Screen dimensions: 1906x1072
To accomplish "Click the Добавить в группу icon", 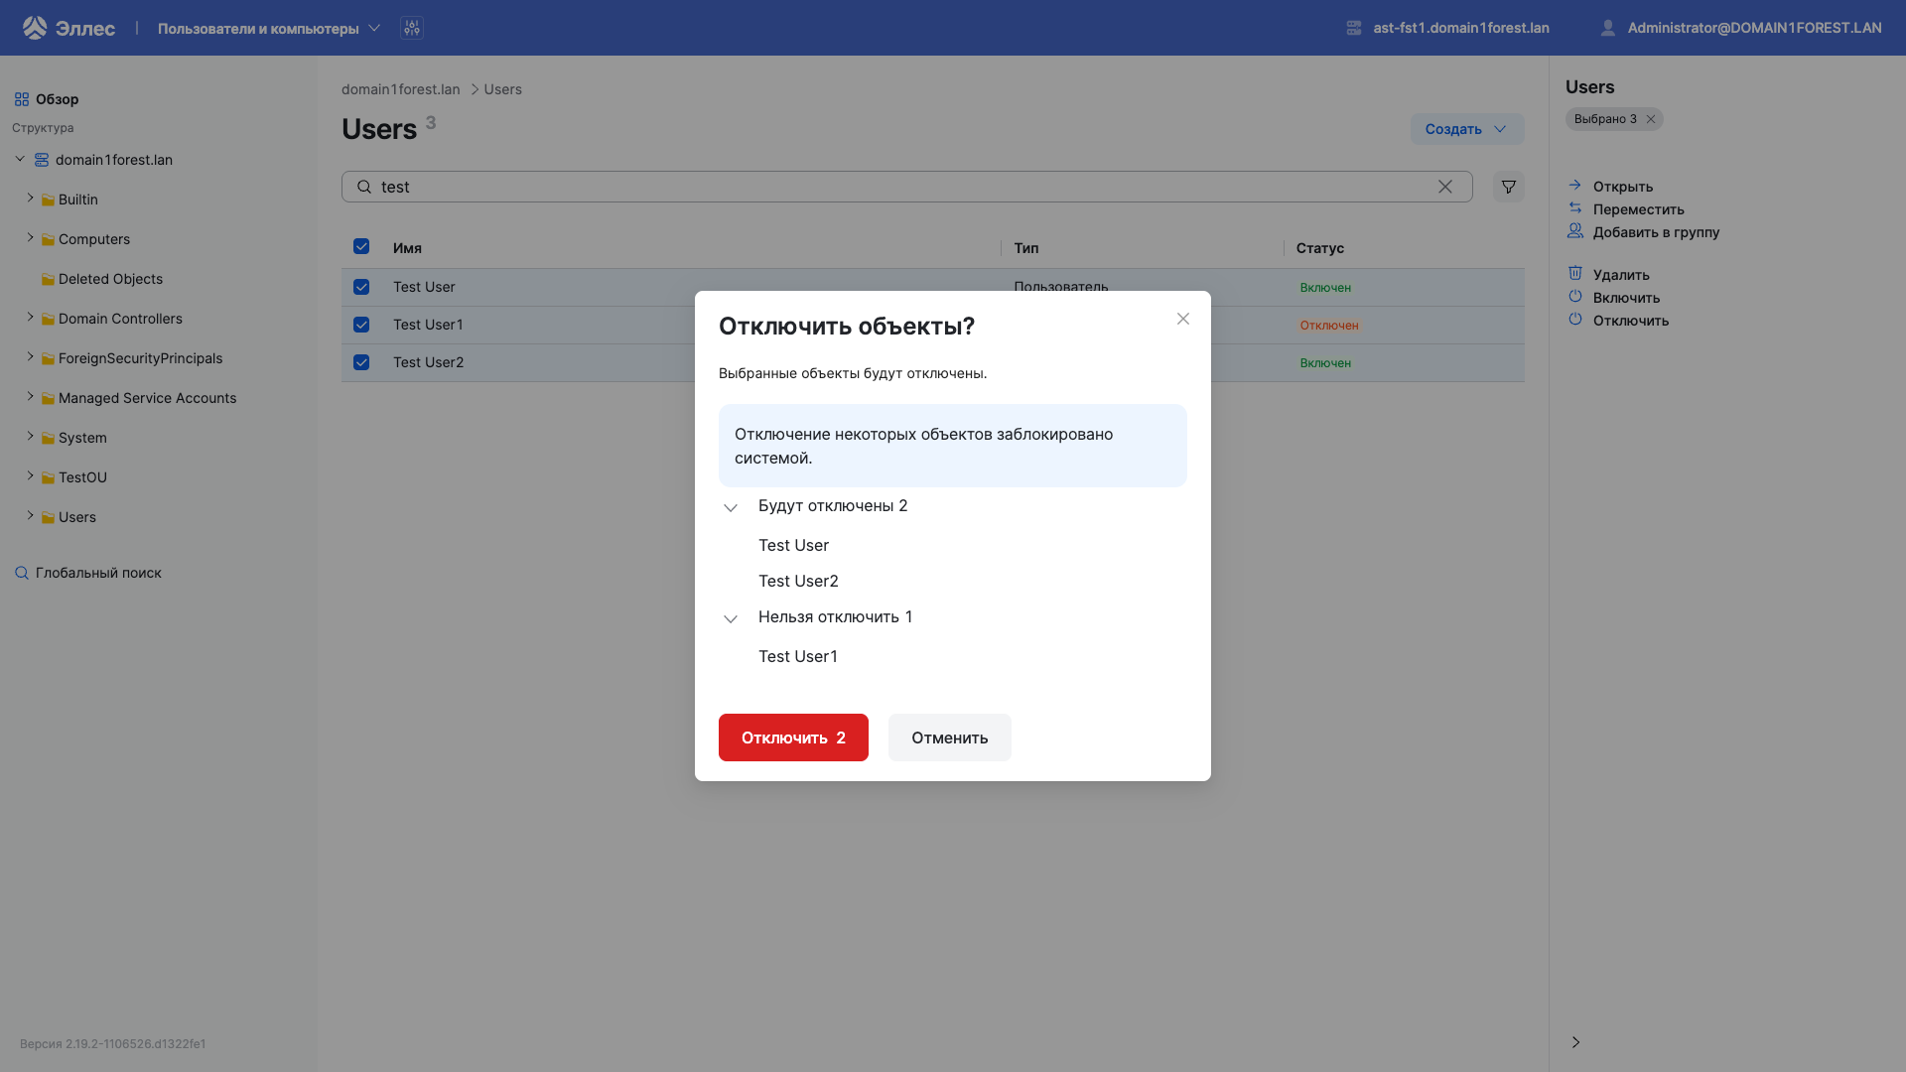I will pos(1576,231).
